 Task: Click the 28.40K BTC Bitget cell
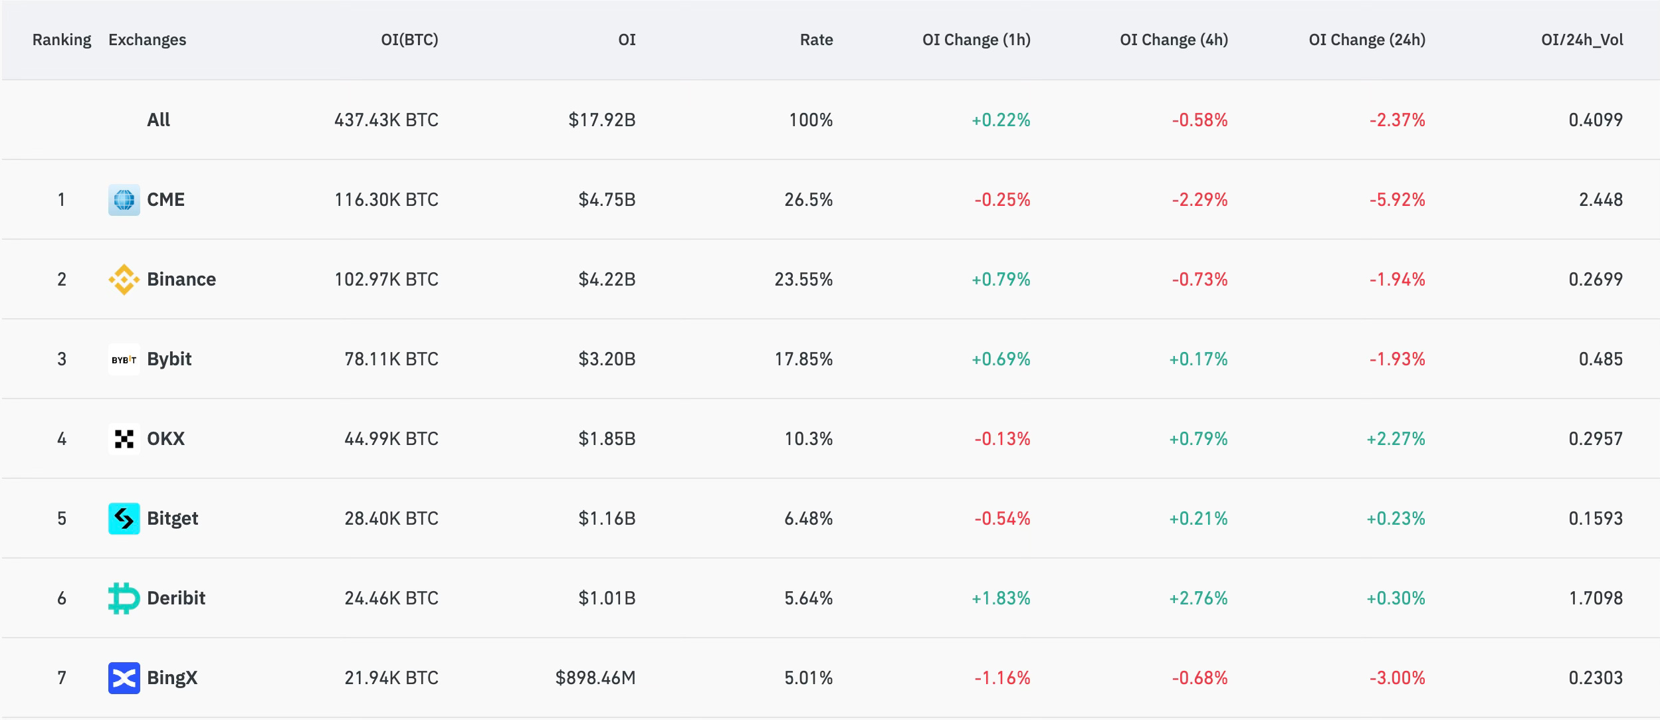[391, 519]
